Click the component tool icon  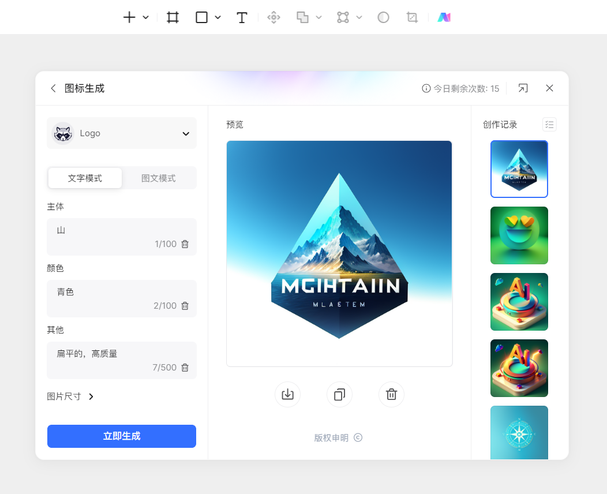(x=273, y=17)
